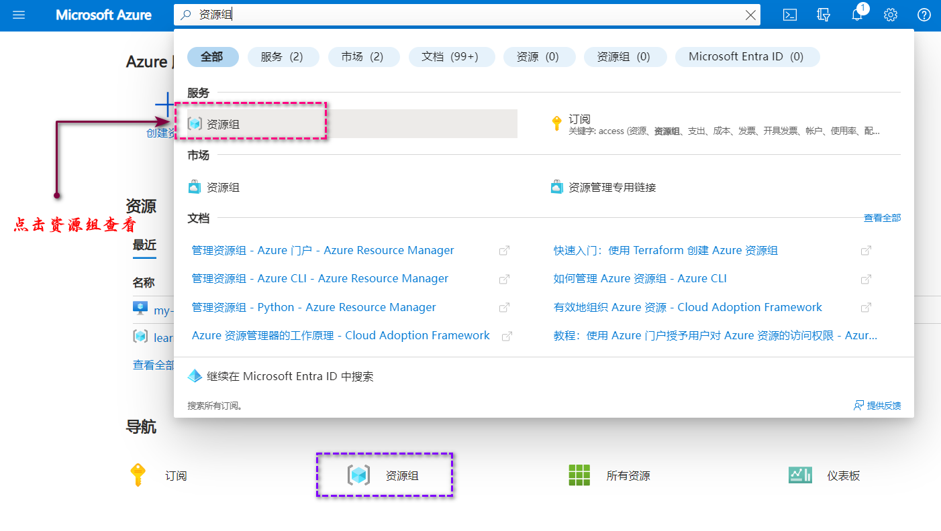Open 管理资源组 - Azure 门户 doc link
The width and height of the screenshot is (941, 531).
tap(323, 250)
